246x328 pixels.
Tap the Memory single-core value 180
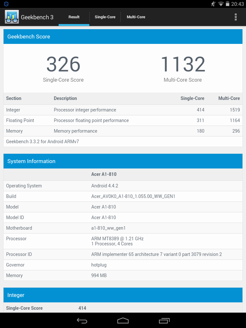[201, 131]
